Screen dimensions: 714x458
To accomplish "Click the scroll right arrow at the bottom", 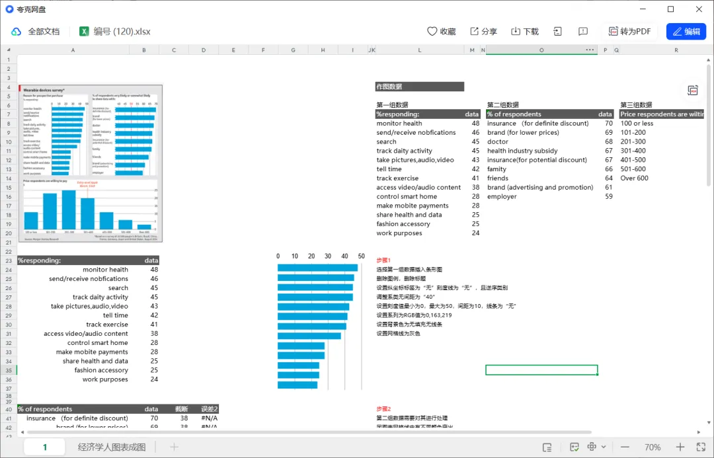I will [x=699, y=432].
